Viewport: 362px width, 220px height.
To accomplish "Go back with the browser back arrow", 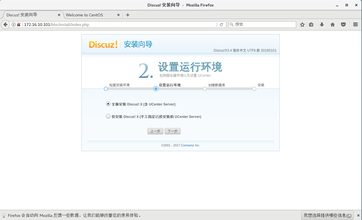I will pos(5,25).
